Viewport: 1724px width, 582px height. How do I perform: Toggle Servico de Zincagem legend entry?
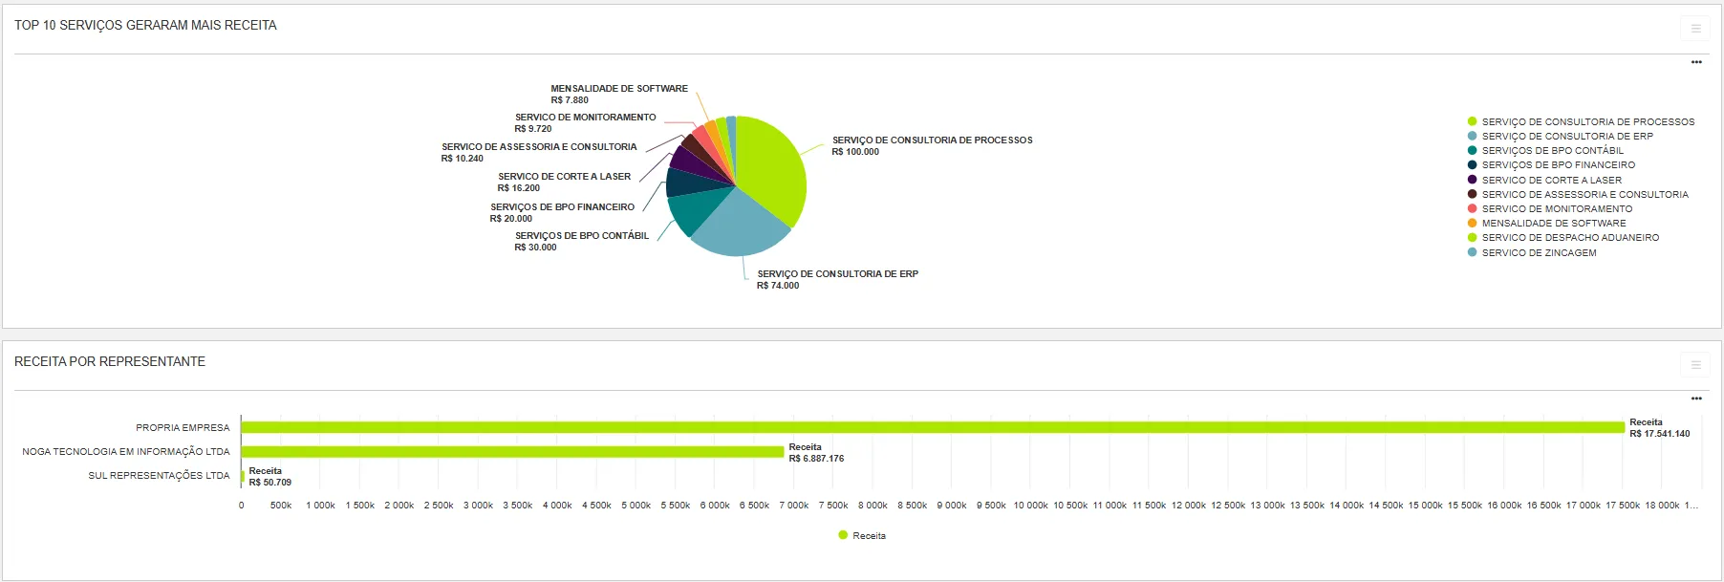click(1539, 252)
